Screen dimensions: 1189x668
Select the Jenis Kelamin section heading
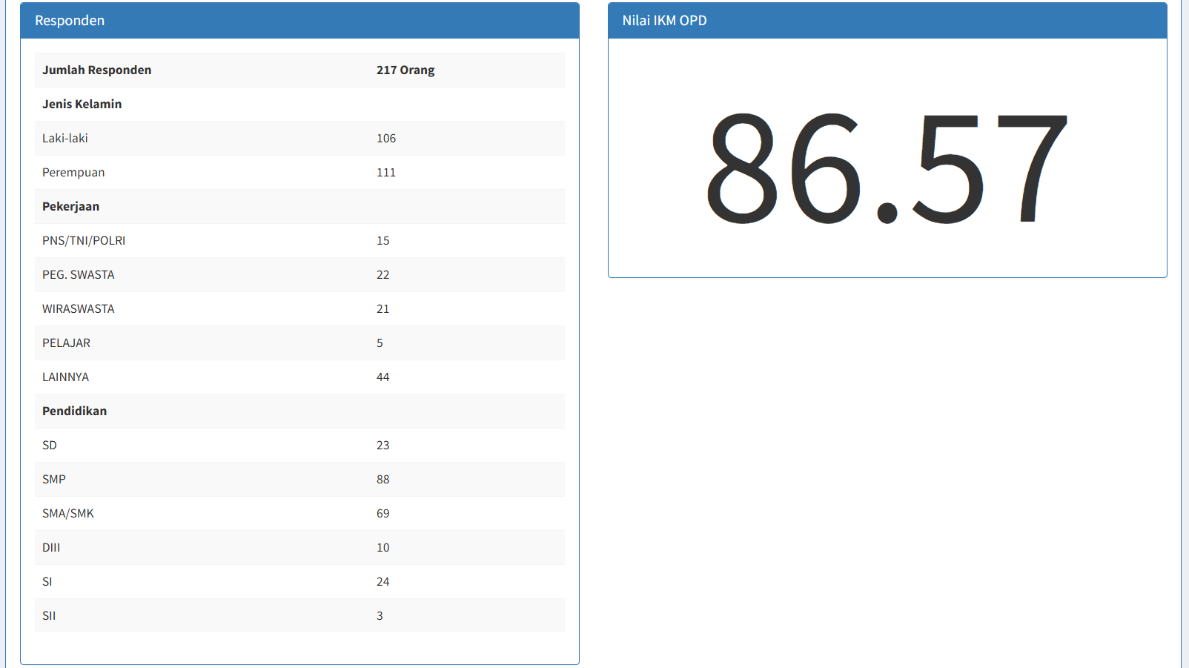(x=82, y=105)
